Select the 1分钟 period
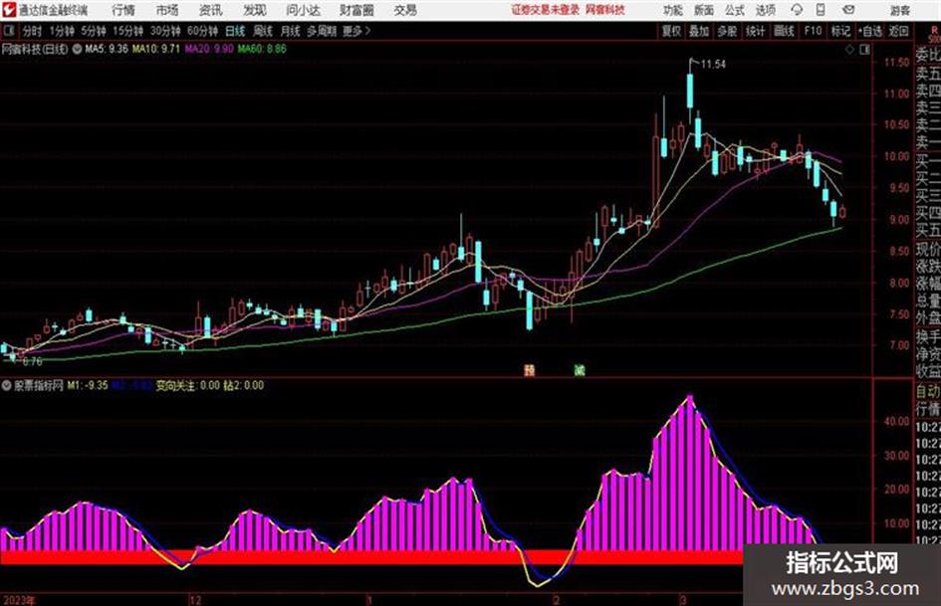This screenshot has width=941, height=606. (62, 31)
